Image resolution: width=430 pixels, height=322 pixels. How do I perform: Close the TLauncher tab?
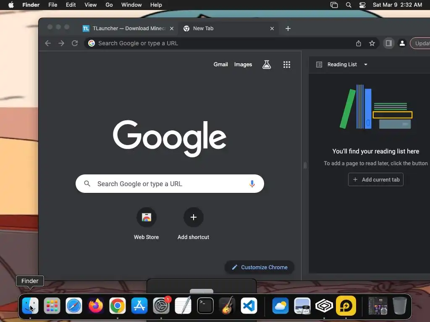click(172, 29)
